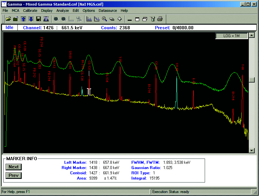Viewport: 259px width, 196px height.
Task: Click the stacked layers toolbar icon
Action: [112, 19]
